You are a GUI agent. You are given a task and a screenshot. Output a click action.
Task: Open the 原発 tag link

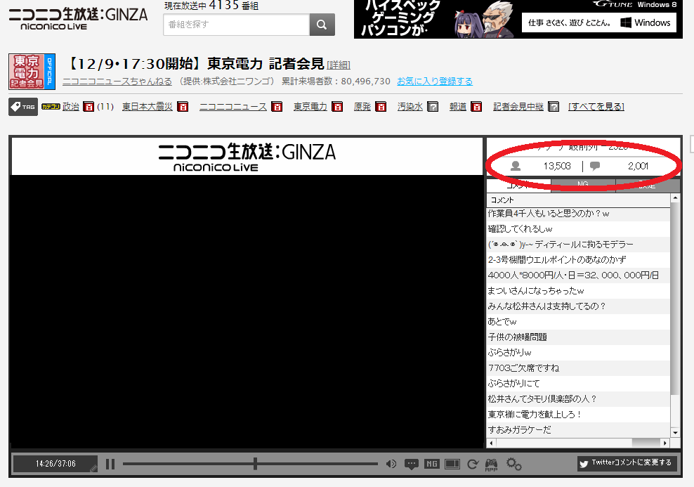tap(362, 107)
